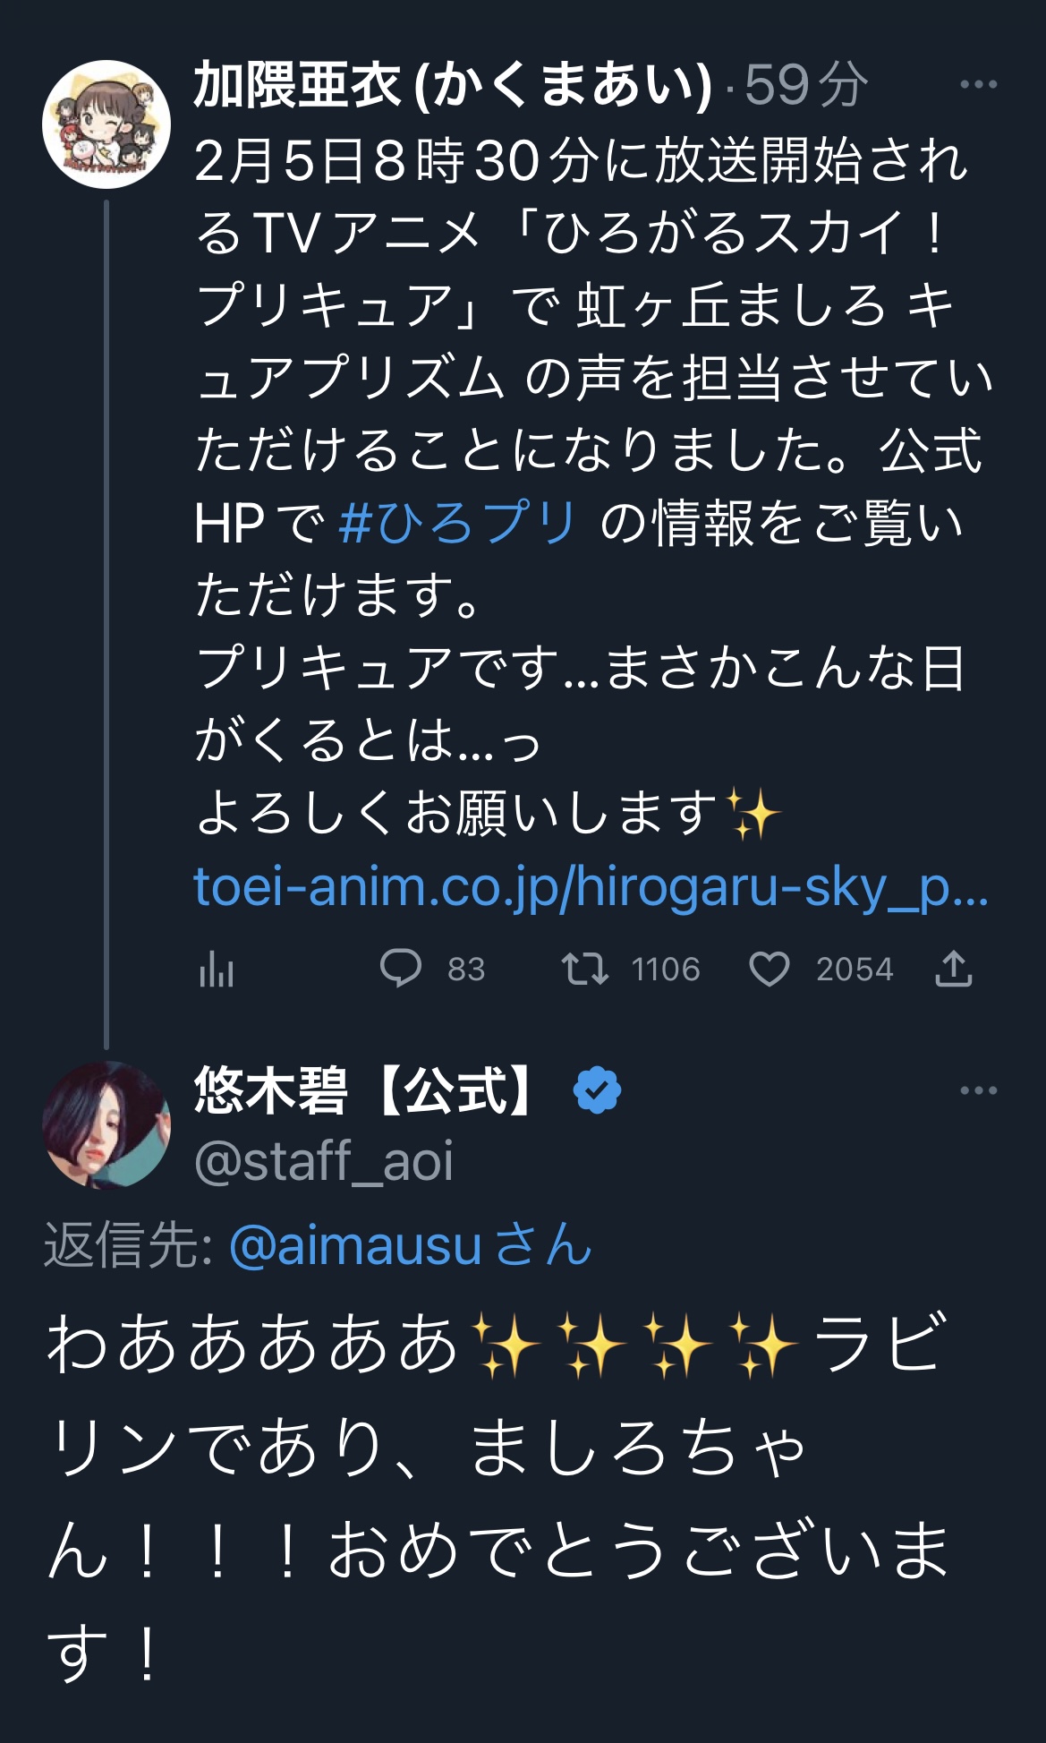The height and width of the screenshot is (1743, 1046).
Task: Open the toei-anim.co.jp link
Action: [591, 887]
